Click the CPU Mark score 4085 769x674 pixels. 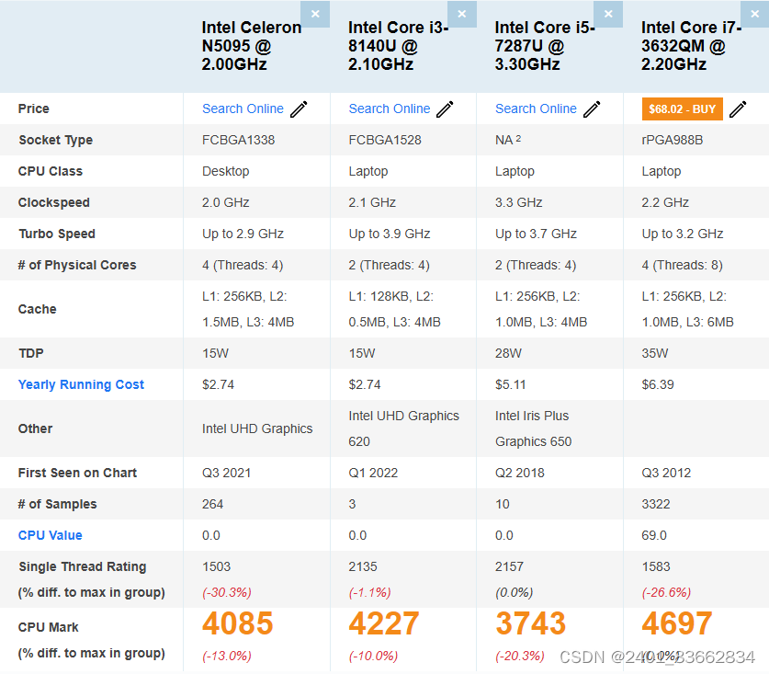[237, 623]
